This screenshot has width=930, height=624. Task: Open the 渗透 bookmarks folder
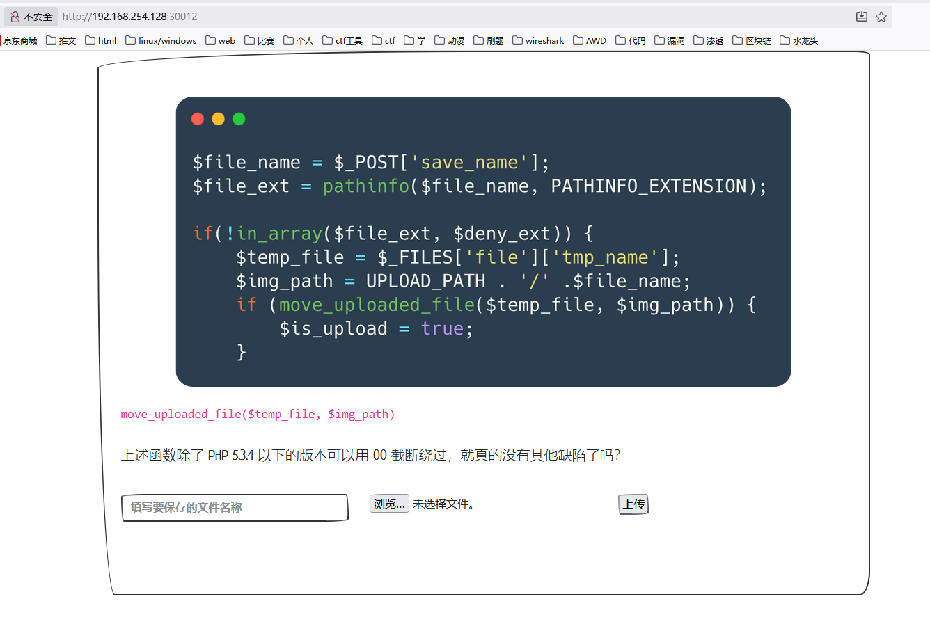(x=709, y=41)
